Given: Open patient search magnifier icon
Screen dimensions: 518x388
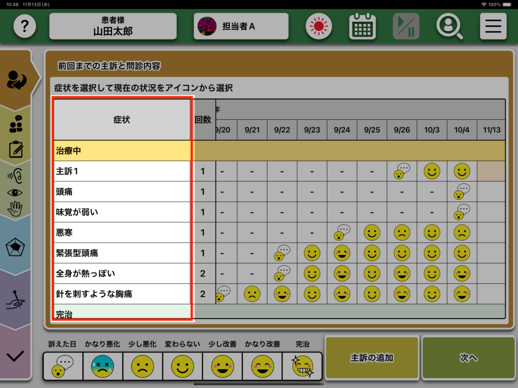Looking at the screenshot, I should [x=449, y=26].
